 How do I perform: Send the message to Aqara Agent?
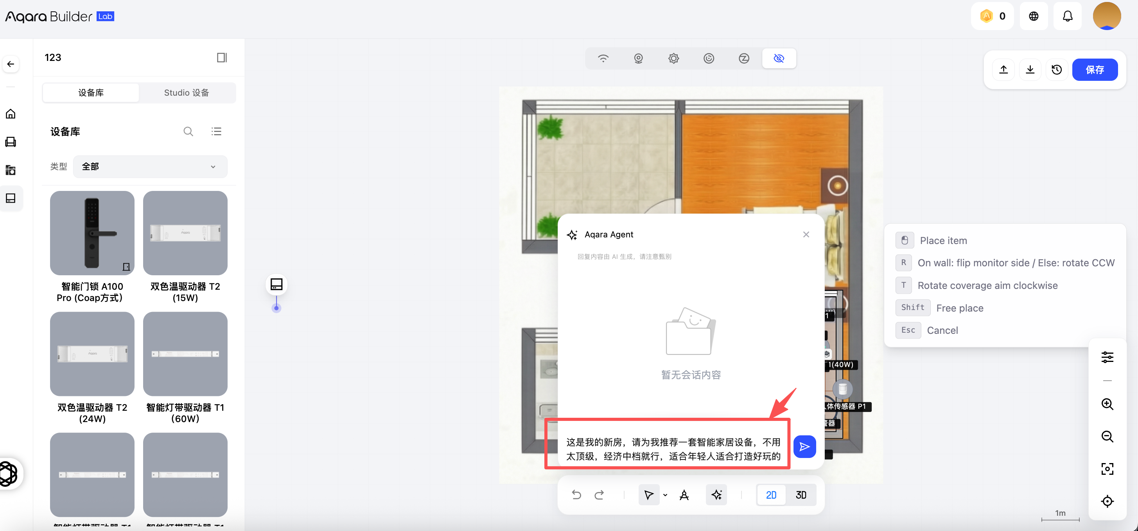tap(804, 447)
